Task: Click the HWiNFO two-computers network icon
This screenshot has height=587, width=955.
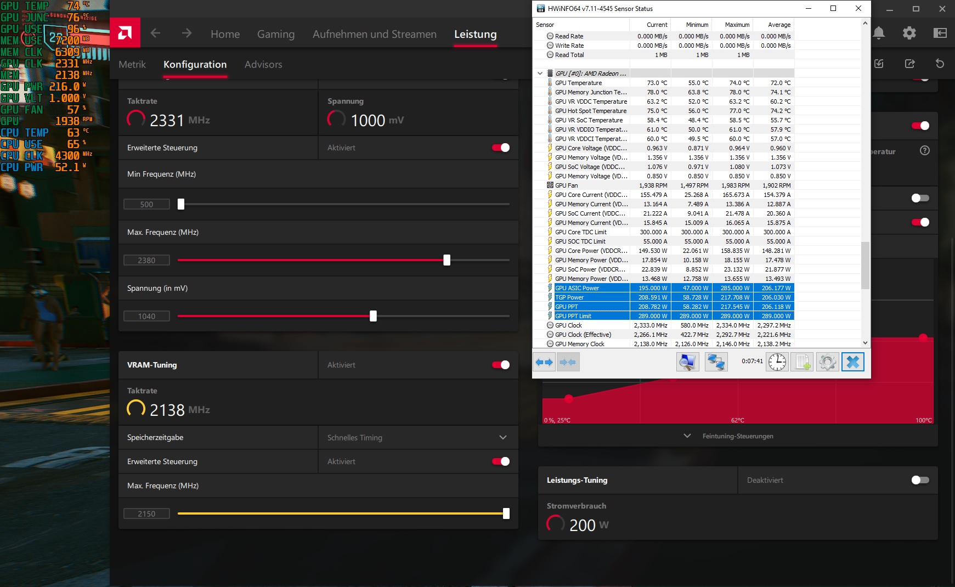Action: point(716,362)
